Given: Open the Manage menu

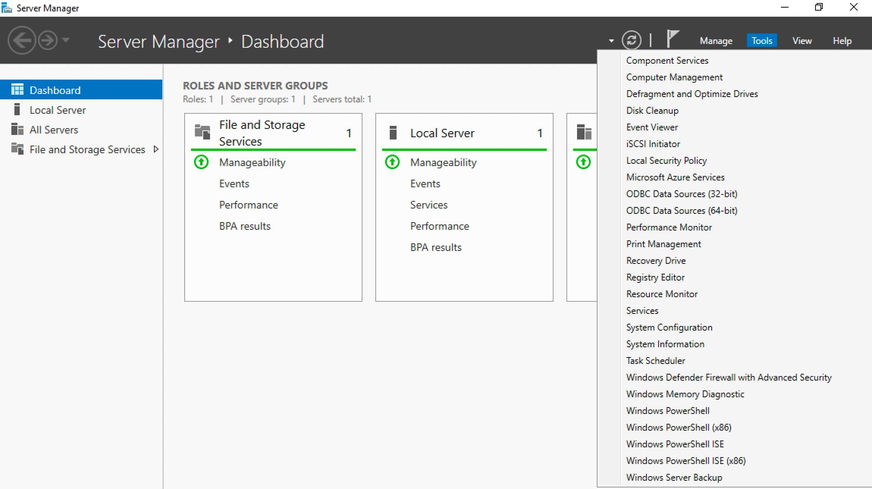Looking at the screenshot, I should 716,41.
